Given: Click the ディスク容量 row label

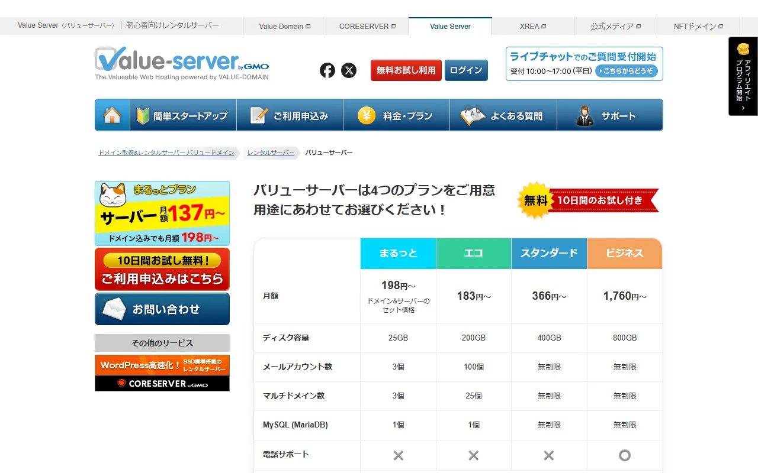Looking at the screenshot, I should click(x=286, y=338).
